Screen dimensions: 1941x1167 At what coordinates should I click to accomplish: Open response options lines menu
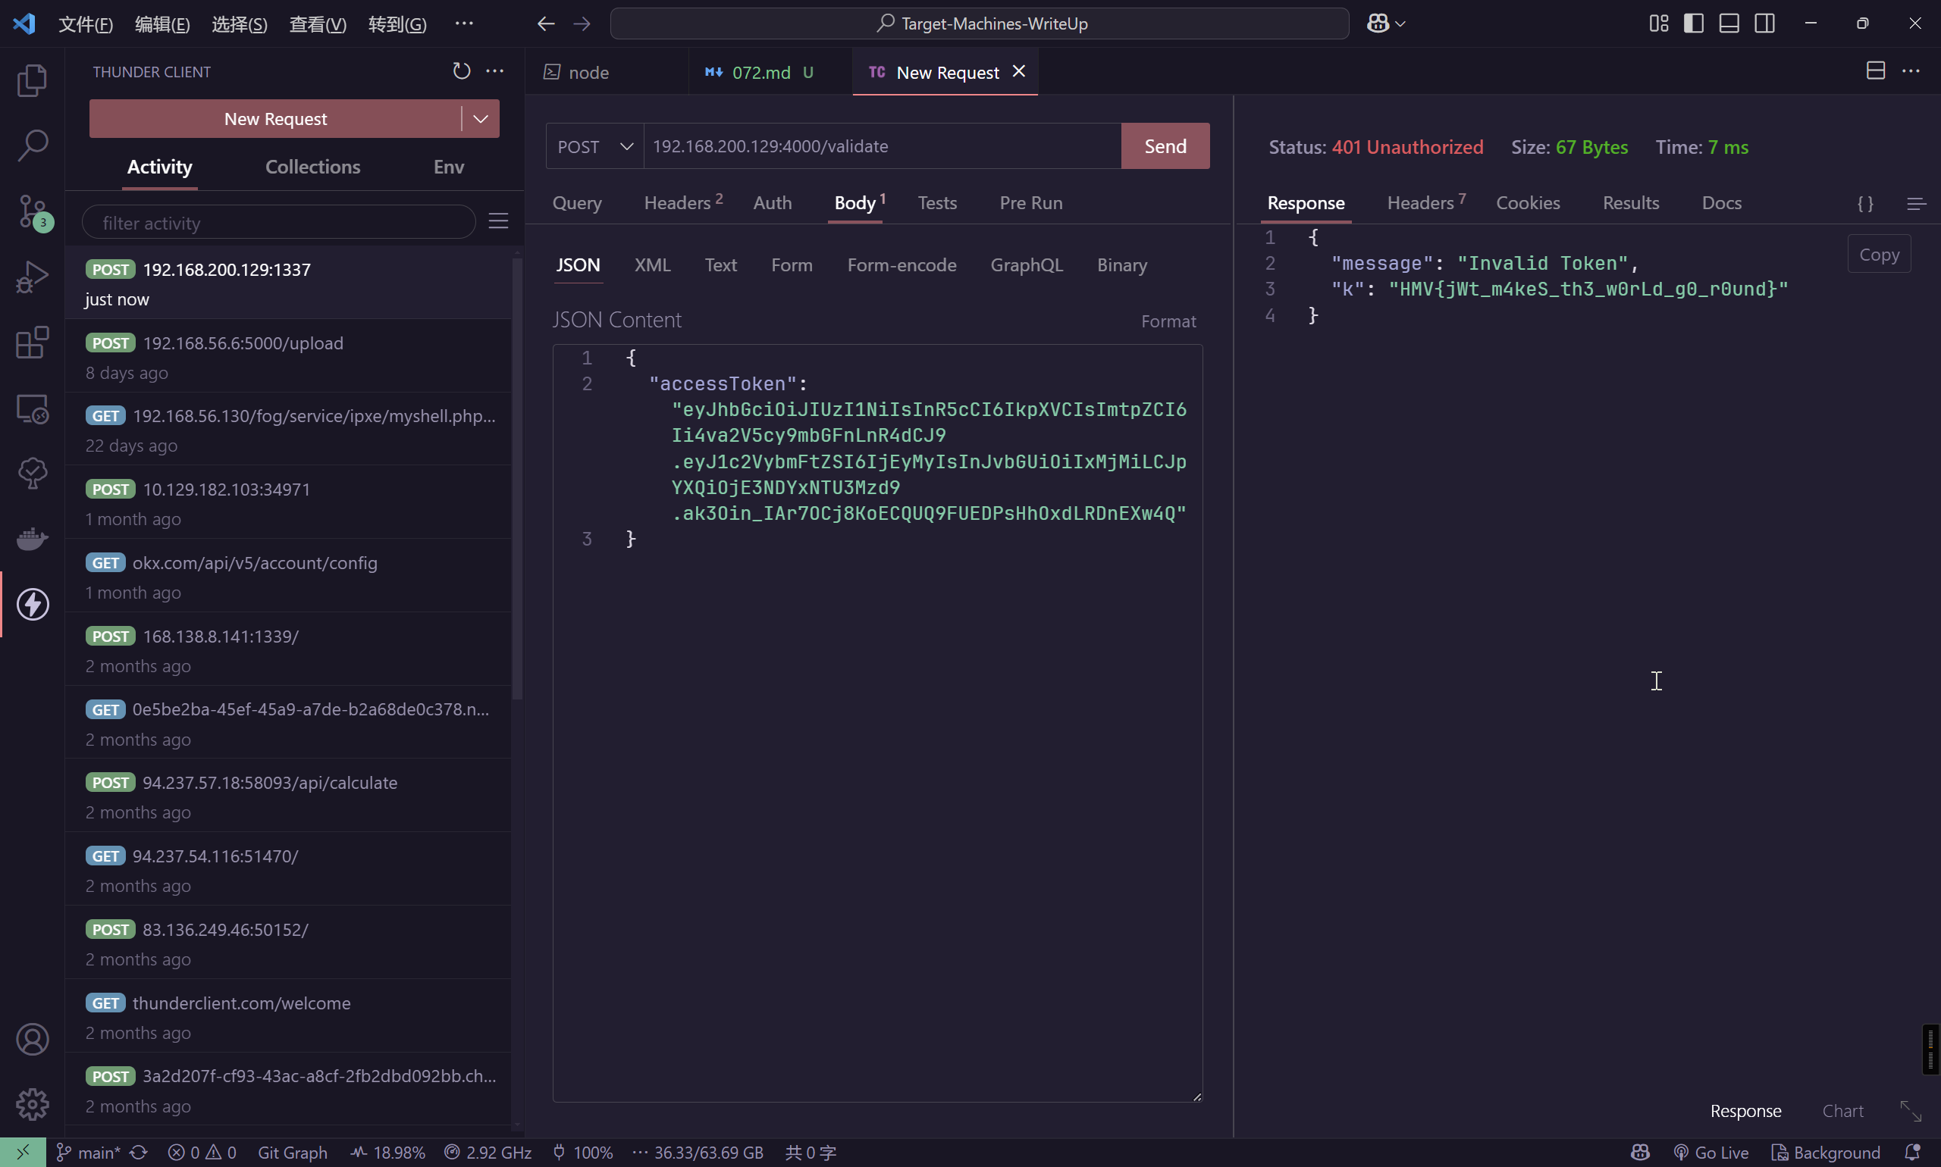[x=1917, y=204]
